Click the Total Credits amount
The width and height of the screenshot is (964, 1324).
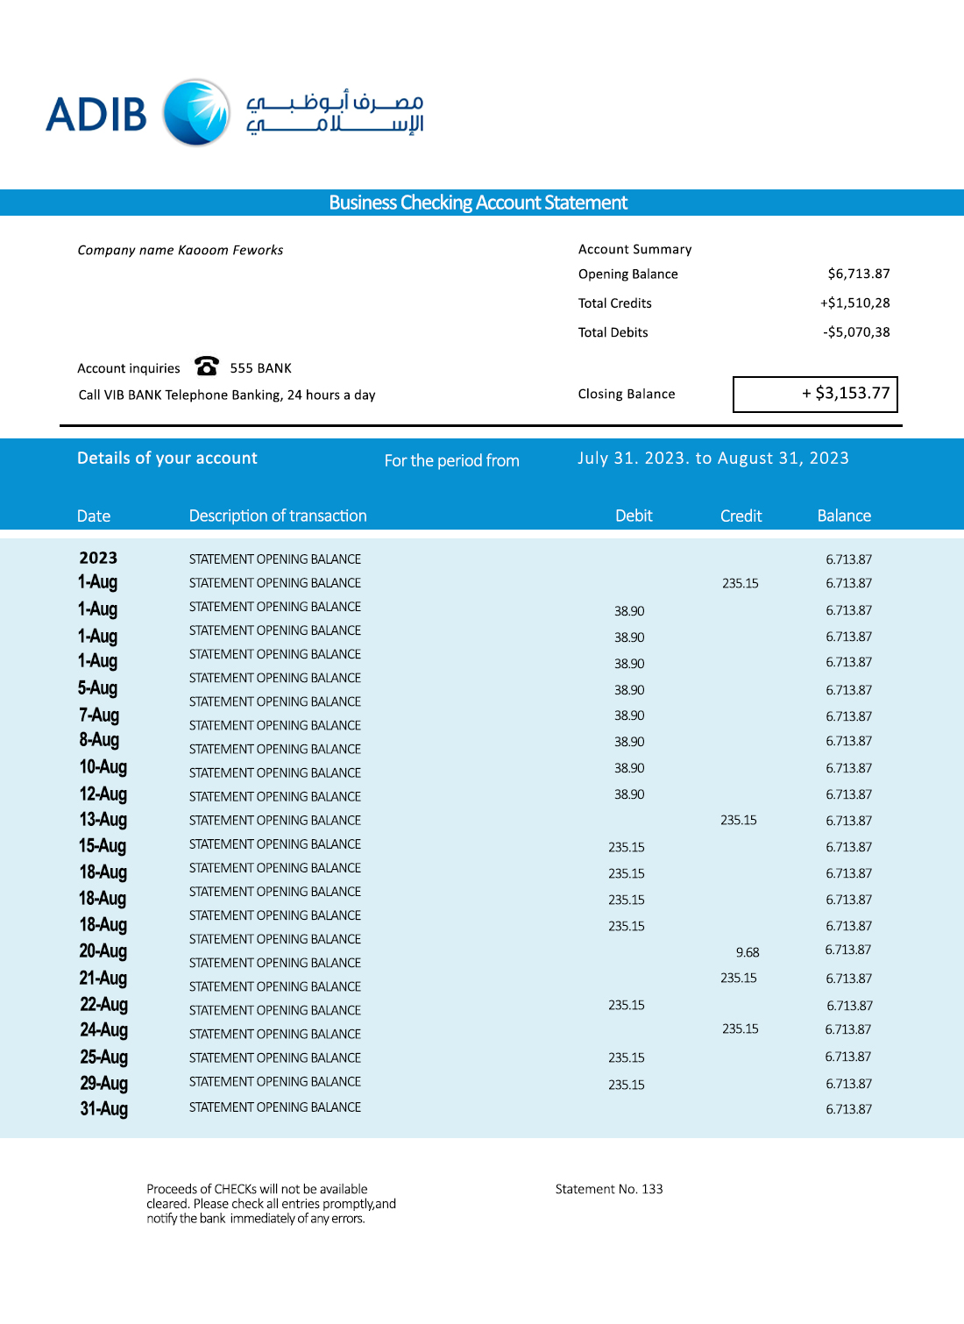pos(854,303)
